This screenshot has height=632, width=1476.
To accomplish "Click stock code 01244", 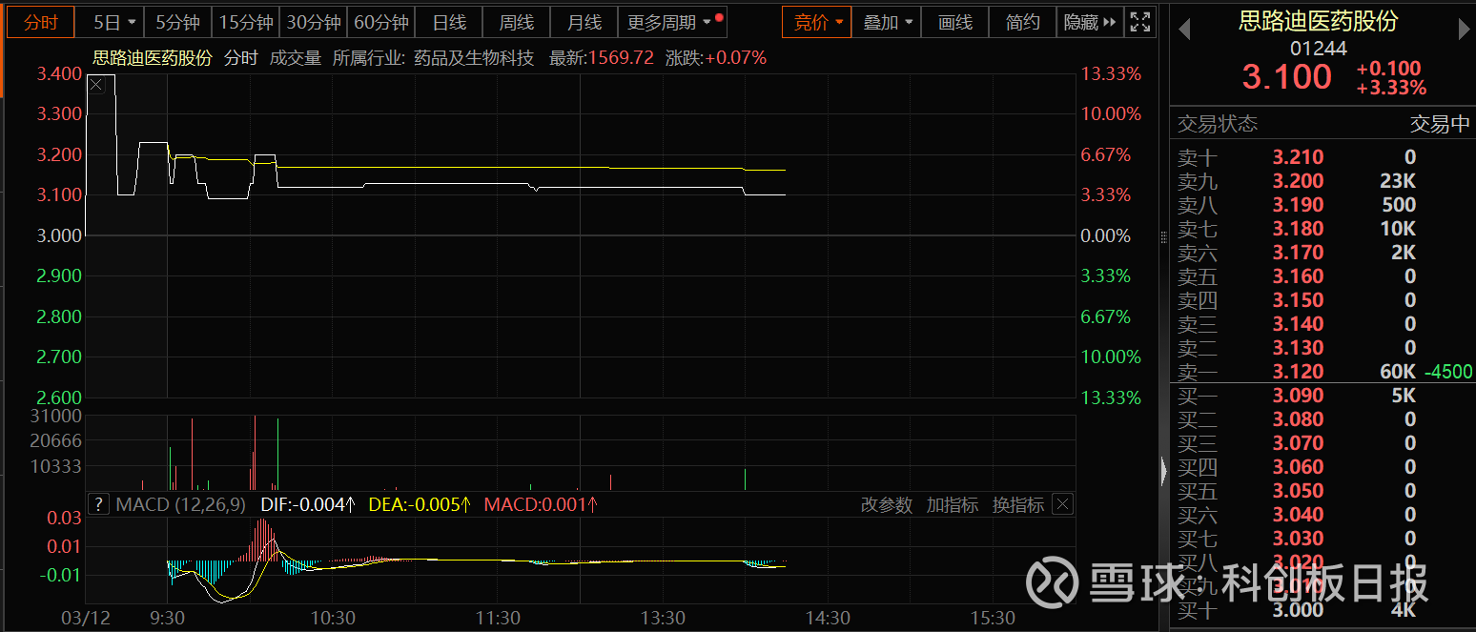I will 1319,49.
